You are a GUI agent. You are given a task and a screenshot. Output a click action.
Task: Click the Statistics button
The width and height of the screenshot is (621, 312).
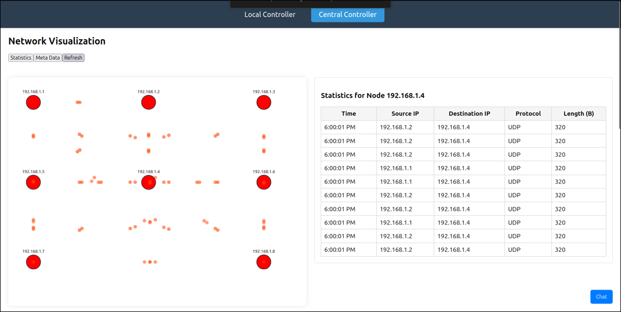click(21, 58)
